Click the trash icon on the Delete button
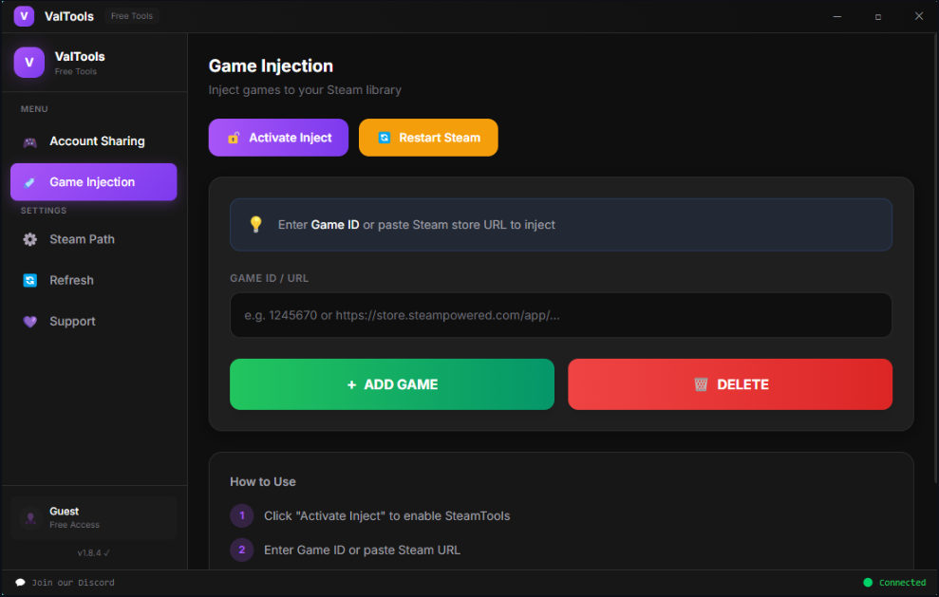This screenshot has width=939, height=597. coord(700,383)
